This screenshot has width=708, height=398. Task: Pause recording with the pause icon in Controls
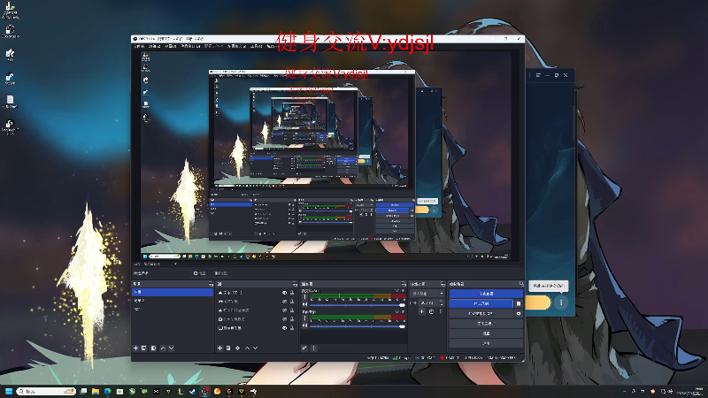(x=519, y=303)
